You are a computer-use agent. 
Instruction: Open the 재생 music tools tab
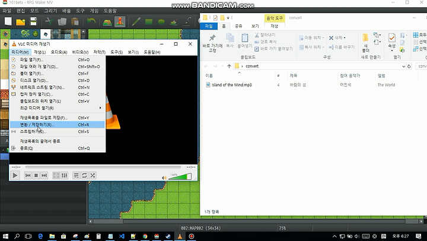click(x=274, y=26)
